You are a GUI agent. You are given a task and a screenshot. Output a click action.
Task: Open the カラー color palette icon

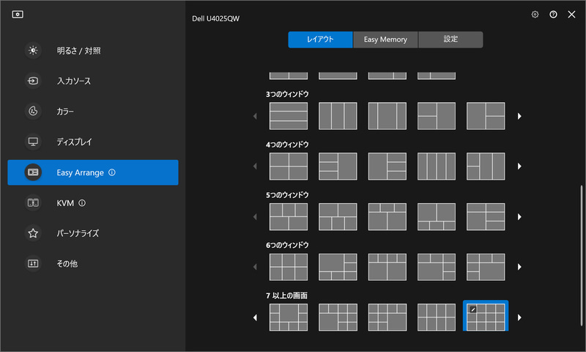pos(33,111)
